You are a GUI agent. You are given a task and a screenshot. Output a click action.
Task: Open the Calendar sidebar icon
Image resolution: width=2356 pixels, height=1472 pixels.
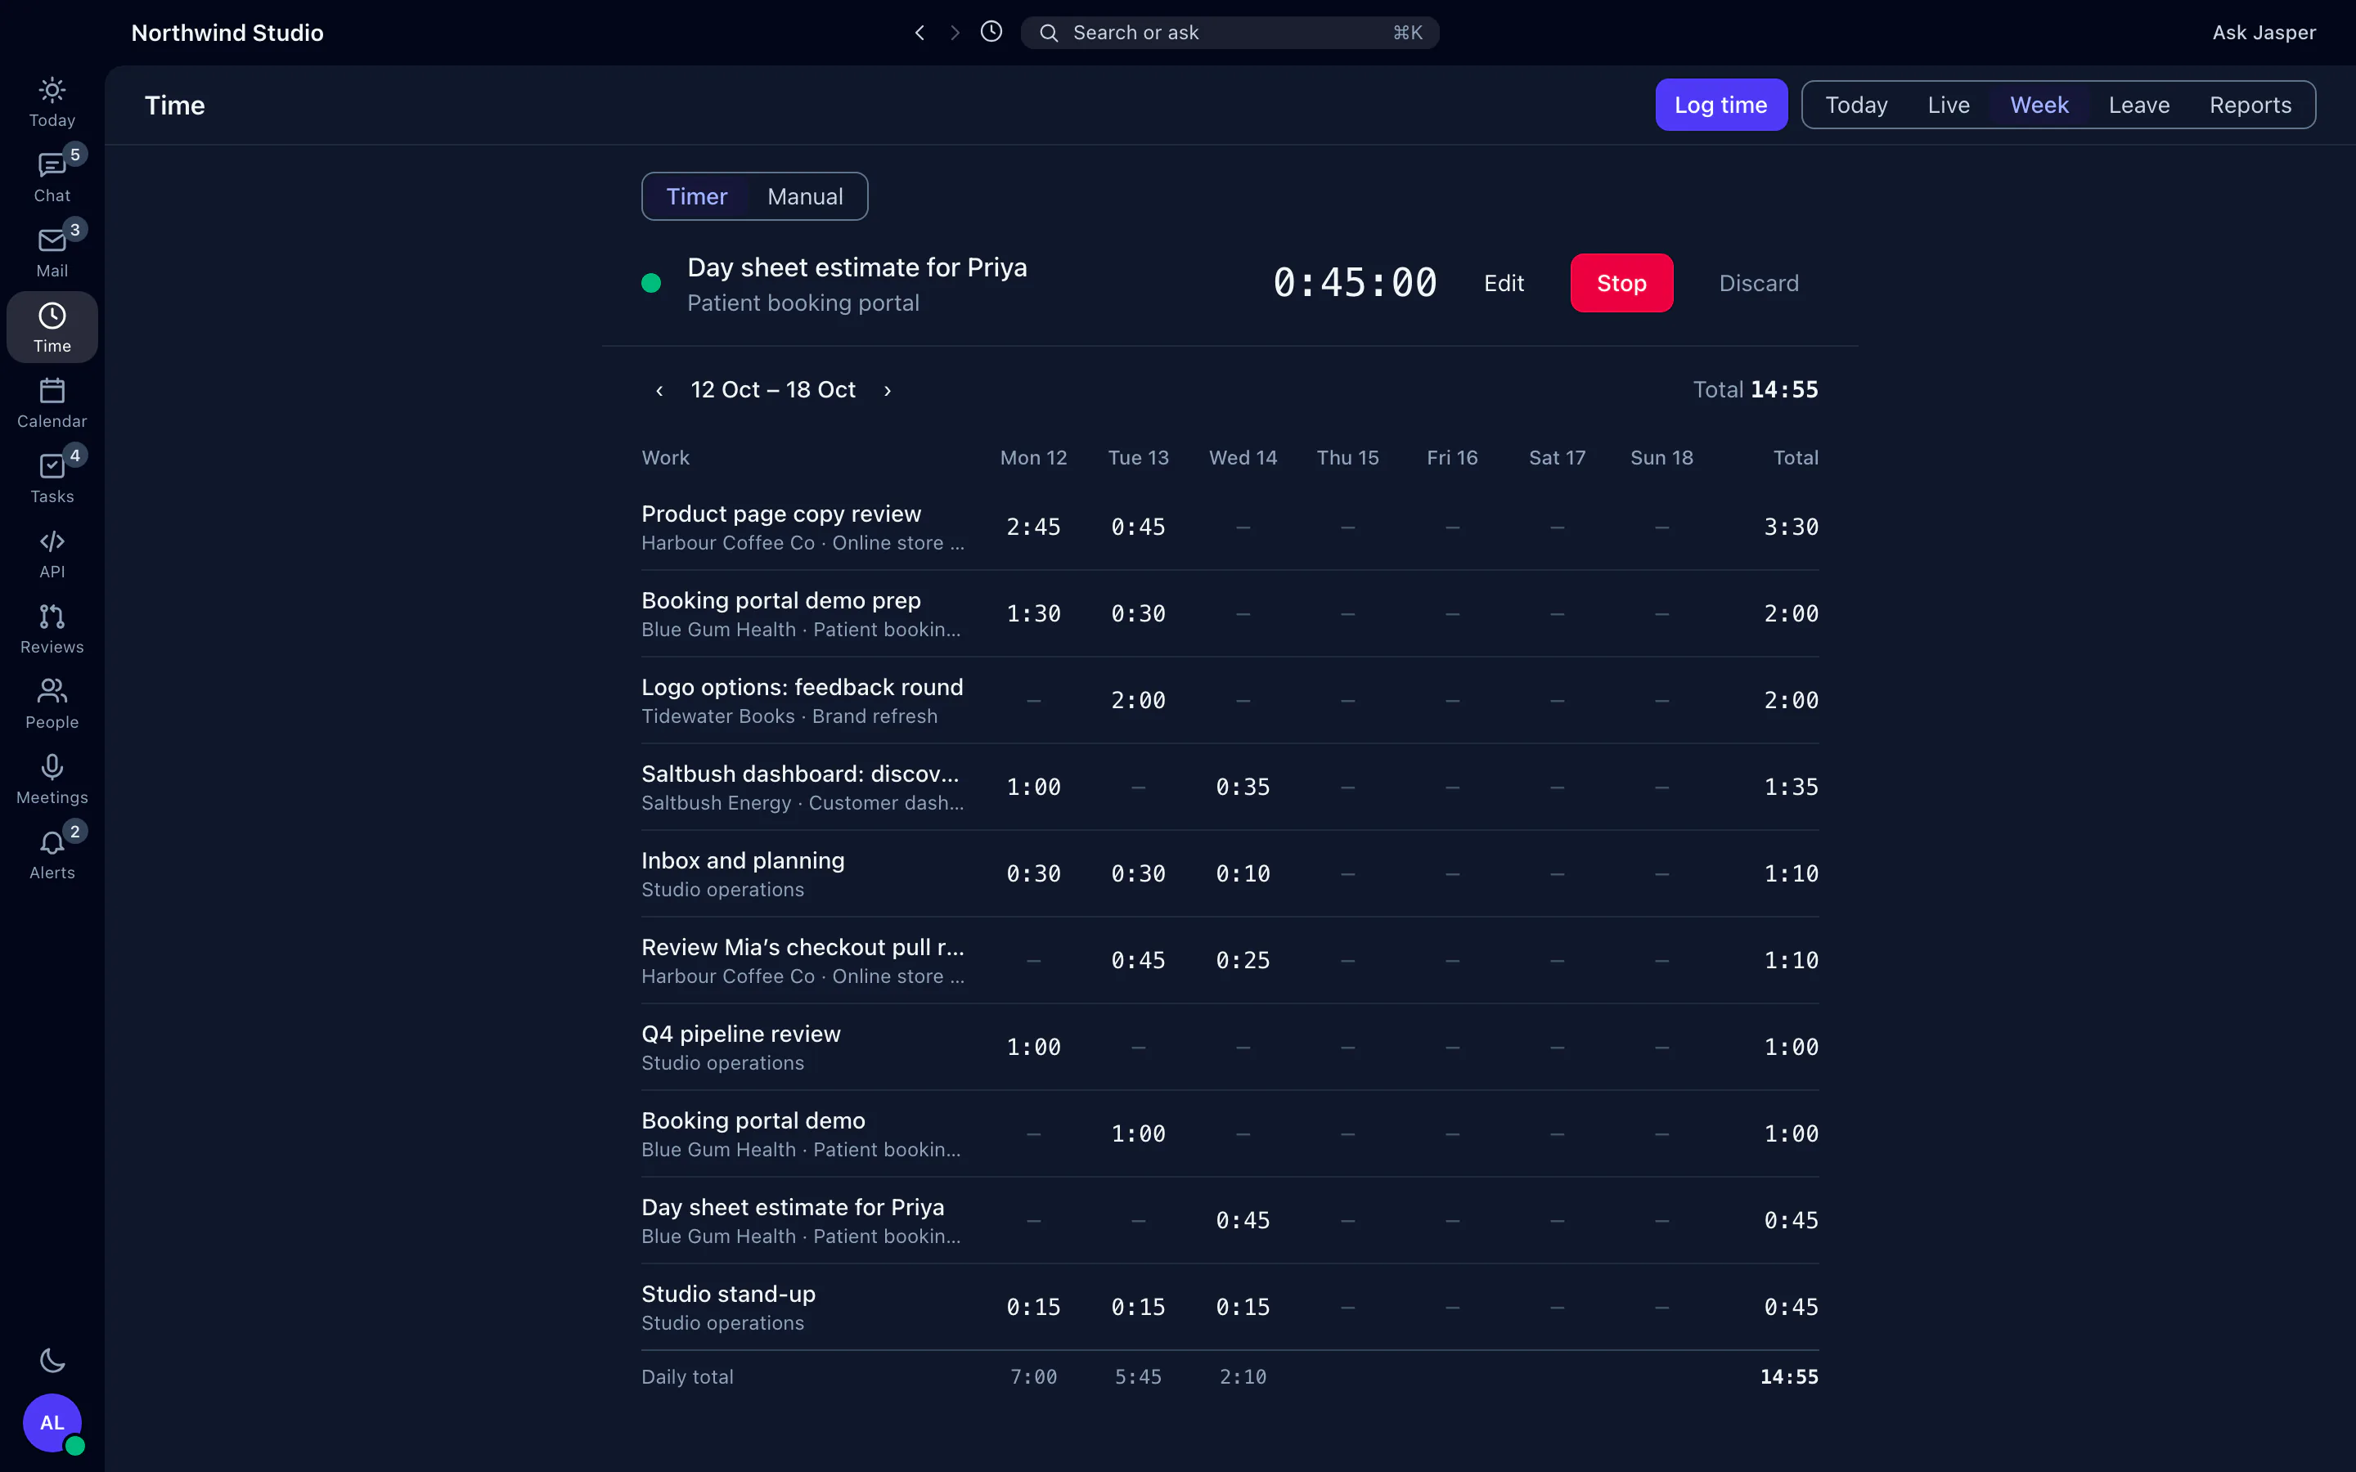click(x=52, y=403)
